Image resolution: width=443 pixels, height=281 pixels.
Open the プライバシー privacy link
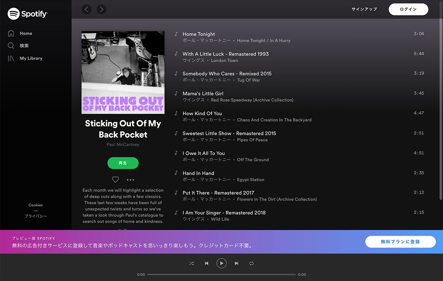36,216
